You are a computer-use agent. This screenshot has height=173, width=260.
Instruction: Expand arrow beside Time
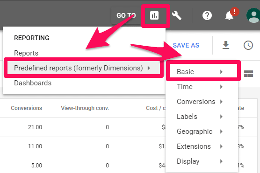click(221, 87)
